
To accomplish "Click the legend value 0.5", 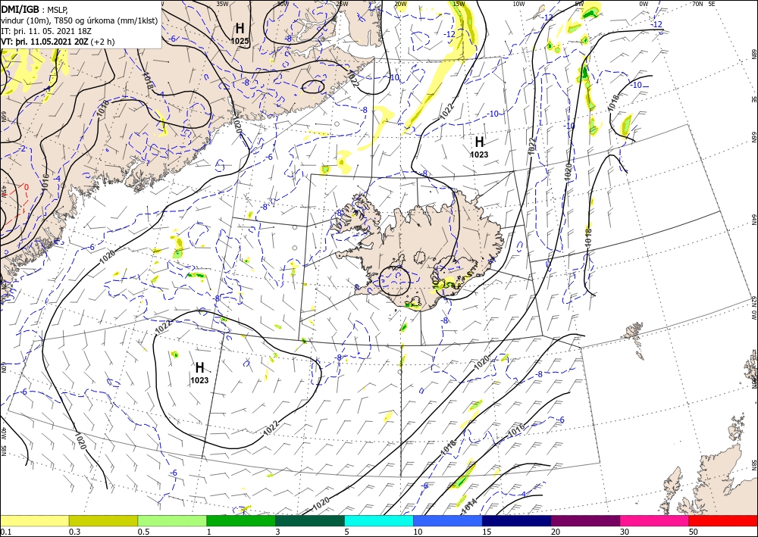I will click(143, 532).
